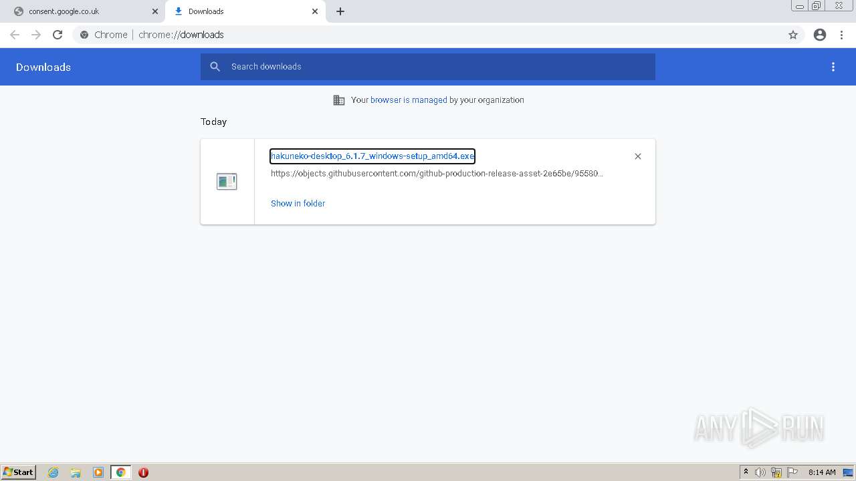The height and width of the screenshot is (481, 856).
Task: Show hidden system tray icons
Action: (x=746, y=472)
